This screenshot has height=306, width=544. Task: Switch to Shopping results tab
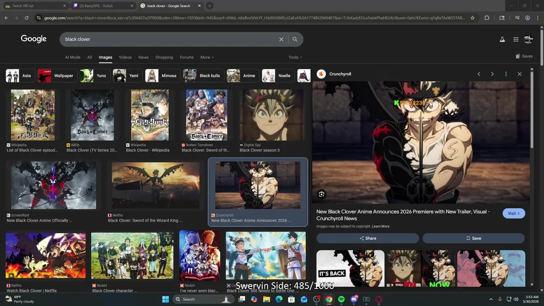point(164,57)
